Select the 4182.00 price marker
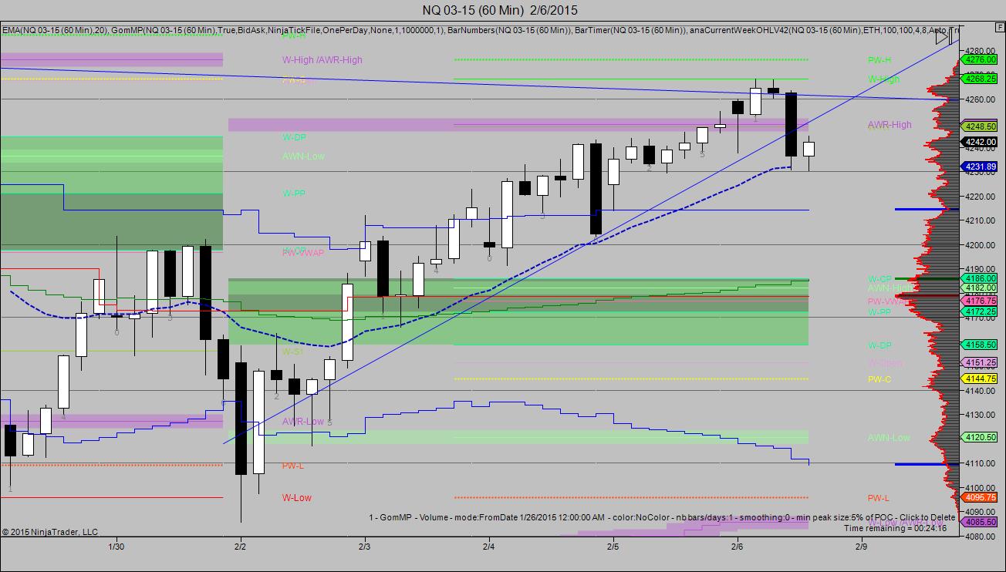This screenshot has height=572, width=1006. click(x=980, y=288)
